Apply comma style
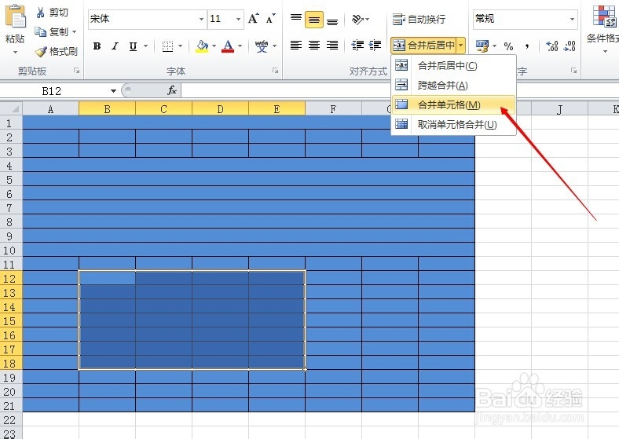The height and width of the screenshot is (439, 619). [527, 46]
